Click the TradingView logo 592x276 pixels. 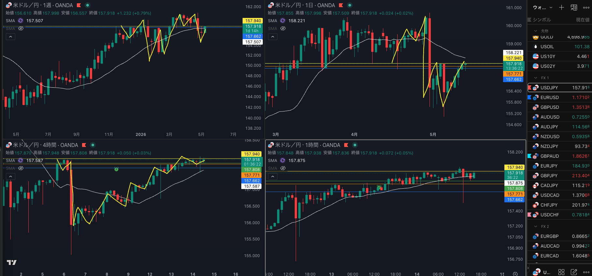(x=12, y=262)
